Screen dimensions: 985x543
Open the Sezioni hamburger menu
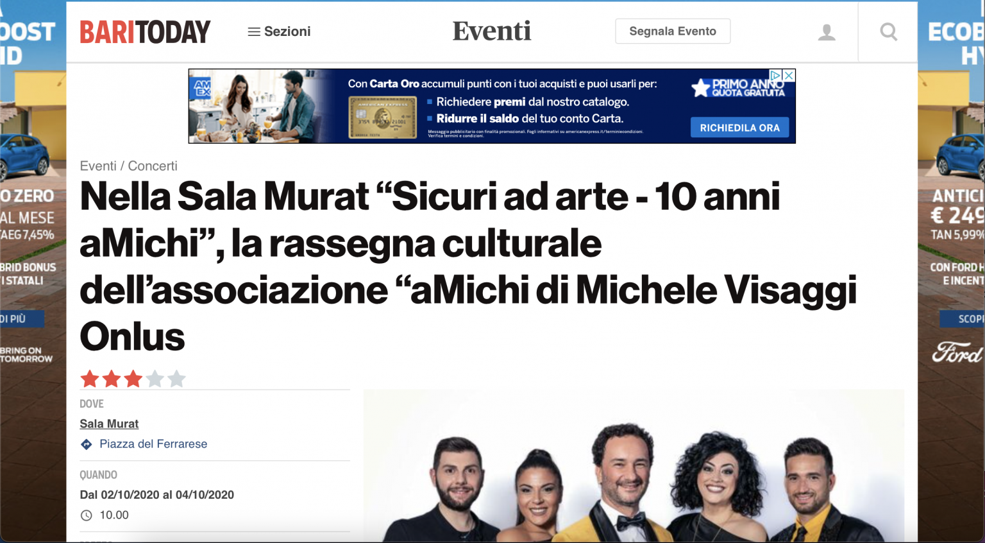279,31
